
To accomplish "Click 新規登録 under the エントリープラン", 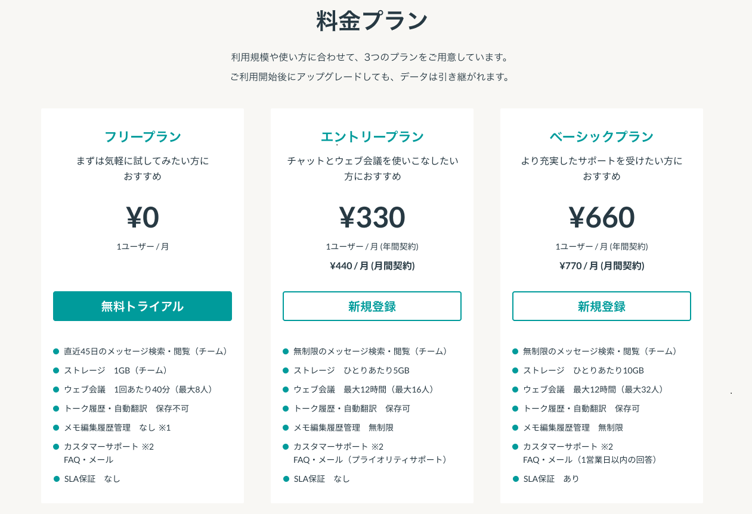I will 372,306.
